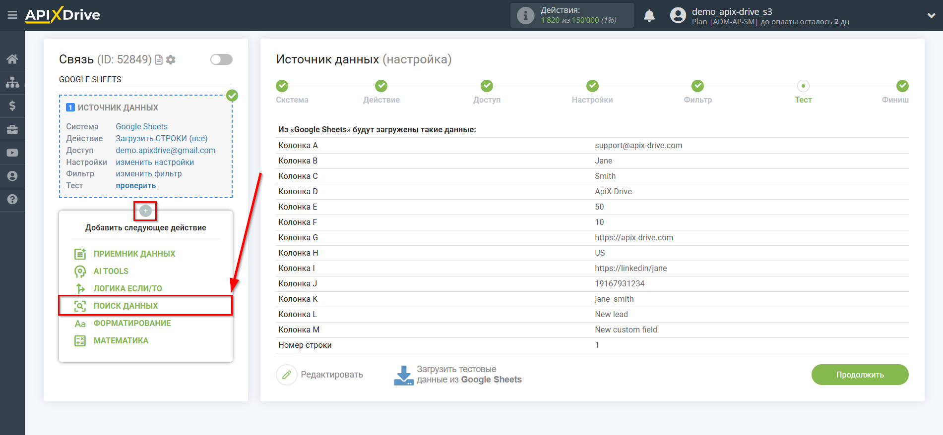The width and height of the screenshot is (943, 435).
Task: Open the home icon in sidebar
Action: 12,59
